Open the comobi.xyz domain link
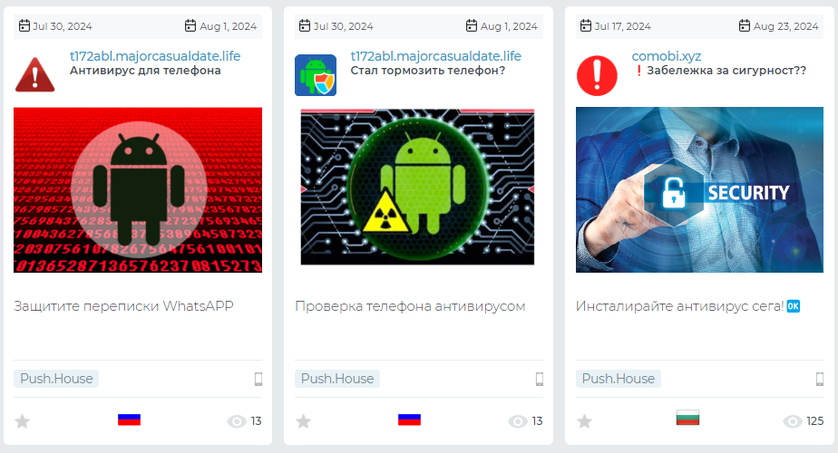Viewport: 838px width, 453px height. pos(666,56)
